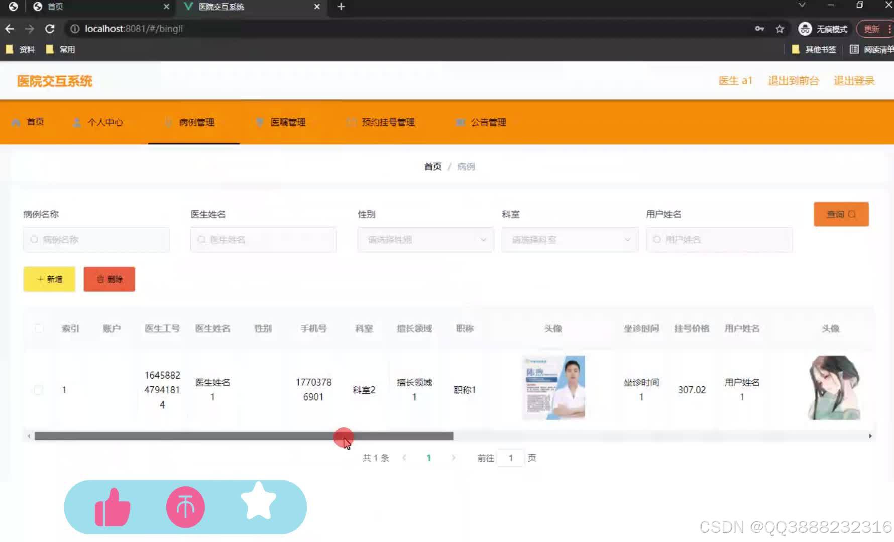Expand the 科室 department dropdown
894x542 pixels.
(x=569, y=240)
